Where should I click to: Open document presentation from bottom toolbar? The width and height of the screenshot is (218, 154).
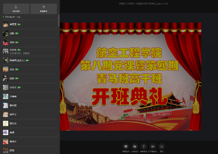point(134,146)
